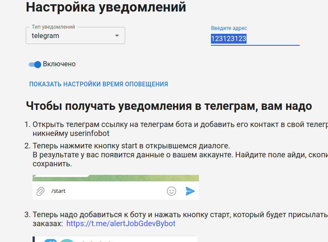This screenshot has width=328, height=242.
Task: Click the Тип уведомлений field label
Action: (x=53, y=27)
